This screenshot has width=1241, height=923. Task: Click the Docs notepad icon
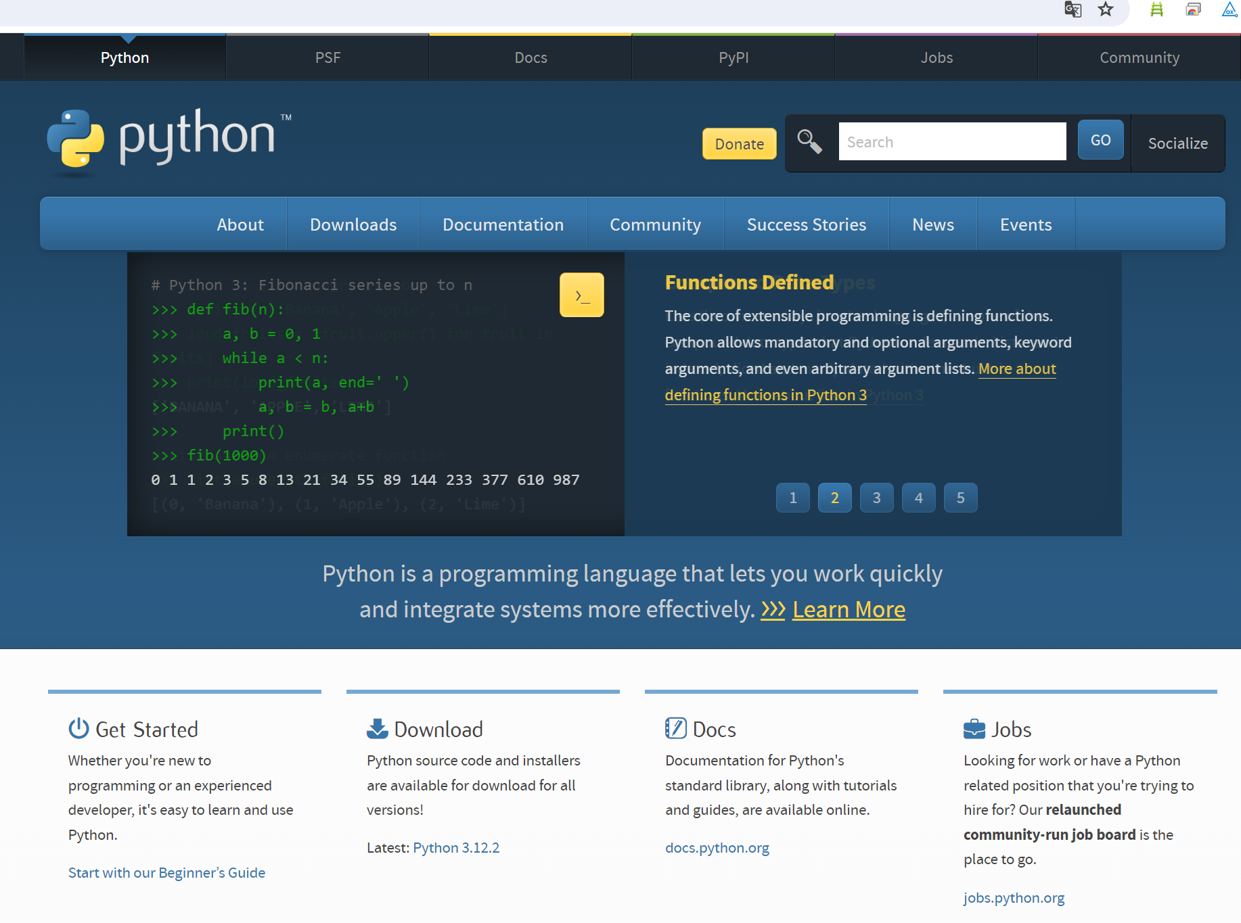[676, 728]
